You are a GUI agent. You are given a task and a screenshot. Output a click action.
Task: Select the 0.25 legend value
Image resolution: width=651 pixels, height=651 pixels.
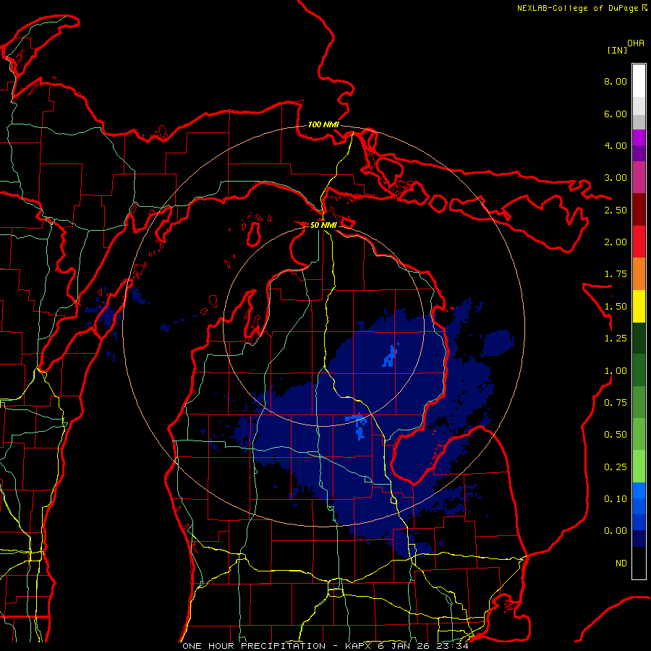[x=616, y=467]
